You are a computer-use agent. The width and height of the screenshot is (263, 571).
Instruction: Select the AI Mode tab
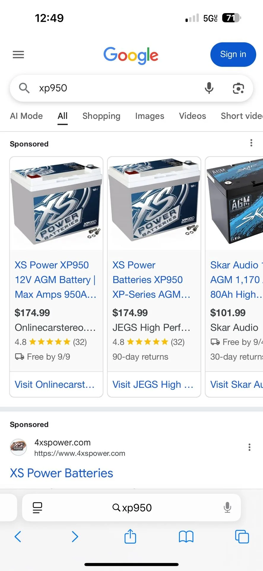click(x=26, y=116)
